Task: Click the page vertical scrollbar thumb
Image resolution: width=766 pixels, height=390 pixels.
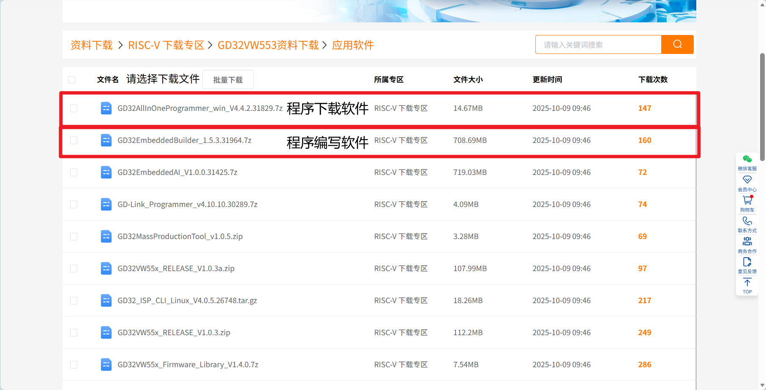Action: [762, 107]
